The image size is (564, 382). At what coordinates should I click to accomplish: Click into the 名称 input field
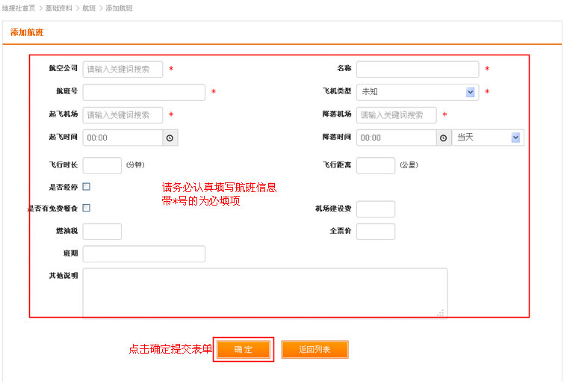pyautogui.click(x=417, y=70)
